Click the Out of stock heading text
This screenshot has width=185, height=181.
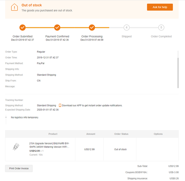(32, 5)
